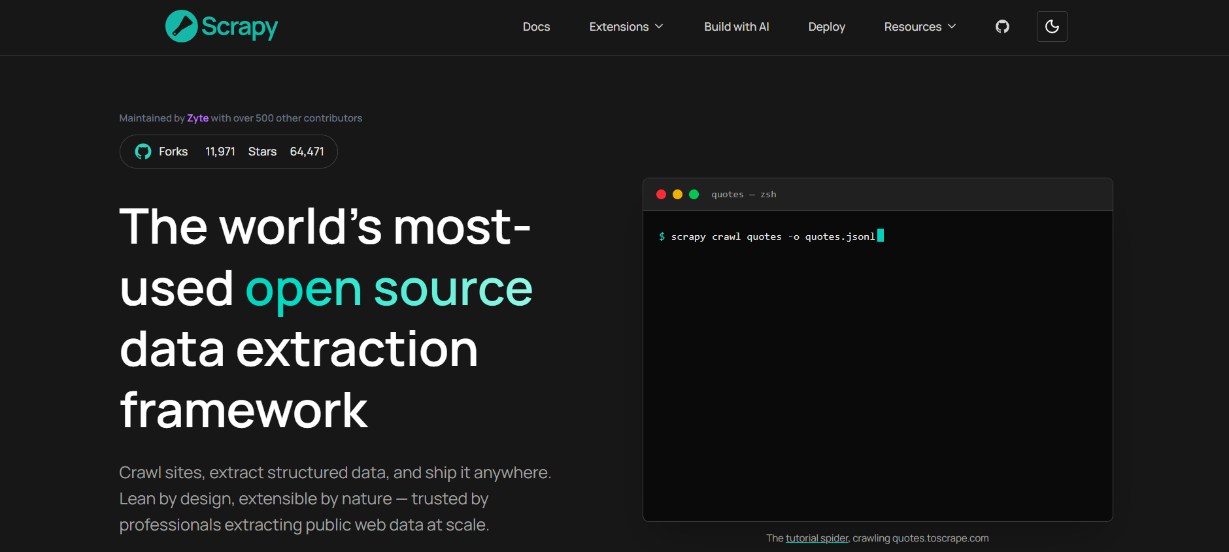The image size is (1229, 552).
Task: Click the yellow dot in the terminal window
Action: (x=677, y=195)
